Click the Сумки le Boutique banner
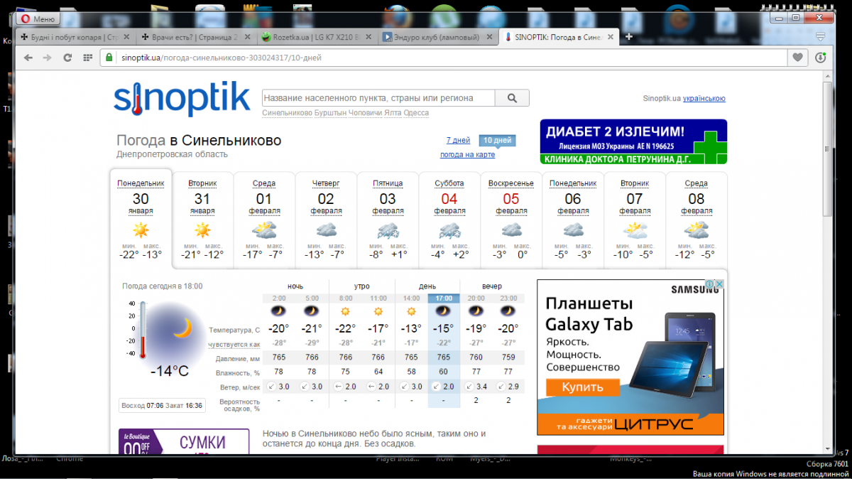This screenshot has width=852, height=479. (184, 441)
